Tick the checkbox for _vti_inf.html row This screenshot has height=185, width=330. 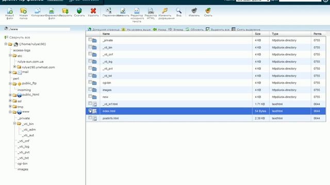(90, 103)
